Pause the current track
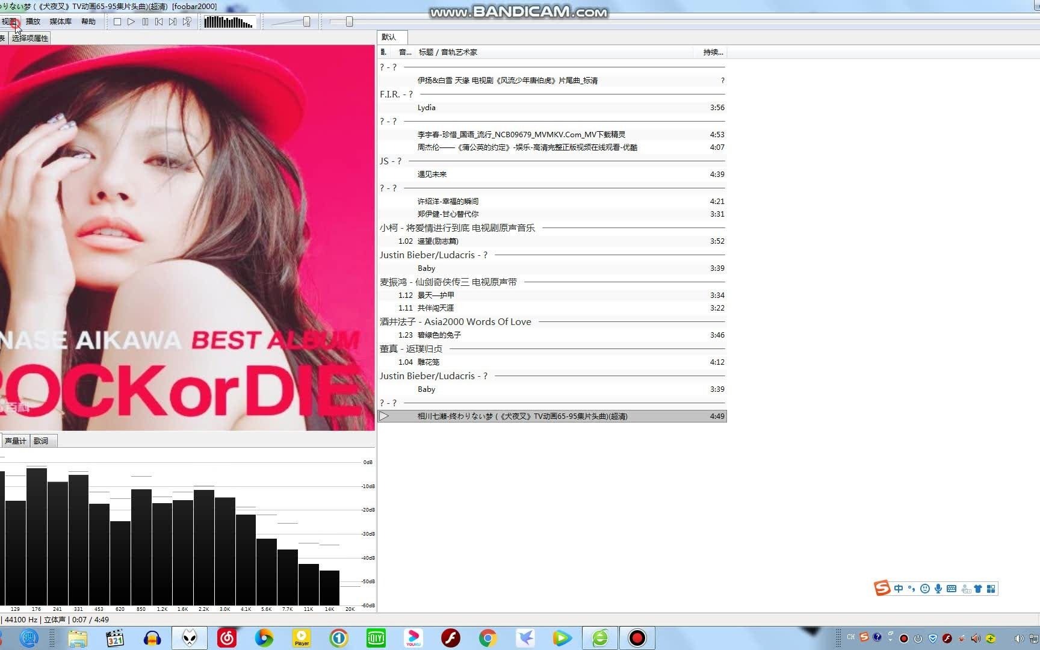The height and width of the screenshot is (650, 1040). 145,22
